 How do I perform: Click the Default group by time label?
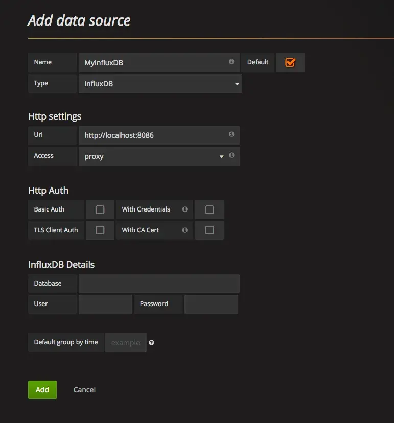[x=66, y=342]
